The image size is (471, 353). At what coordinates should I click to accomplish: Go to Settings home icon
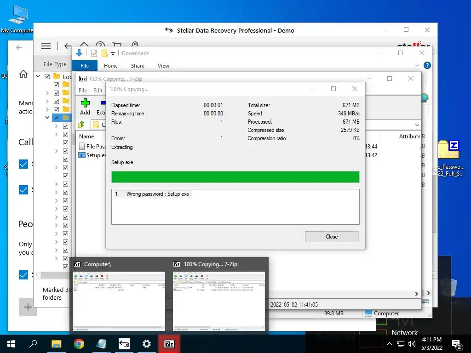point(23,74)
